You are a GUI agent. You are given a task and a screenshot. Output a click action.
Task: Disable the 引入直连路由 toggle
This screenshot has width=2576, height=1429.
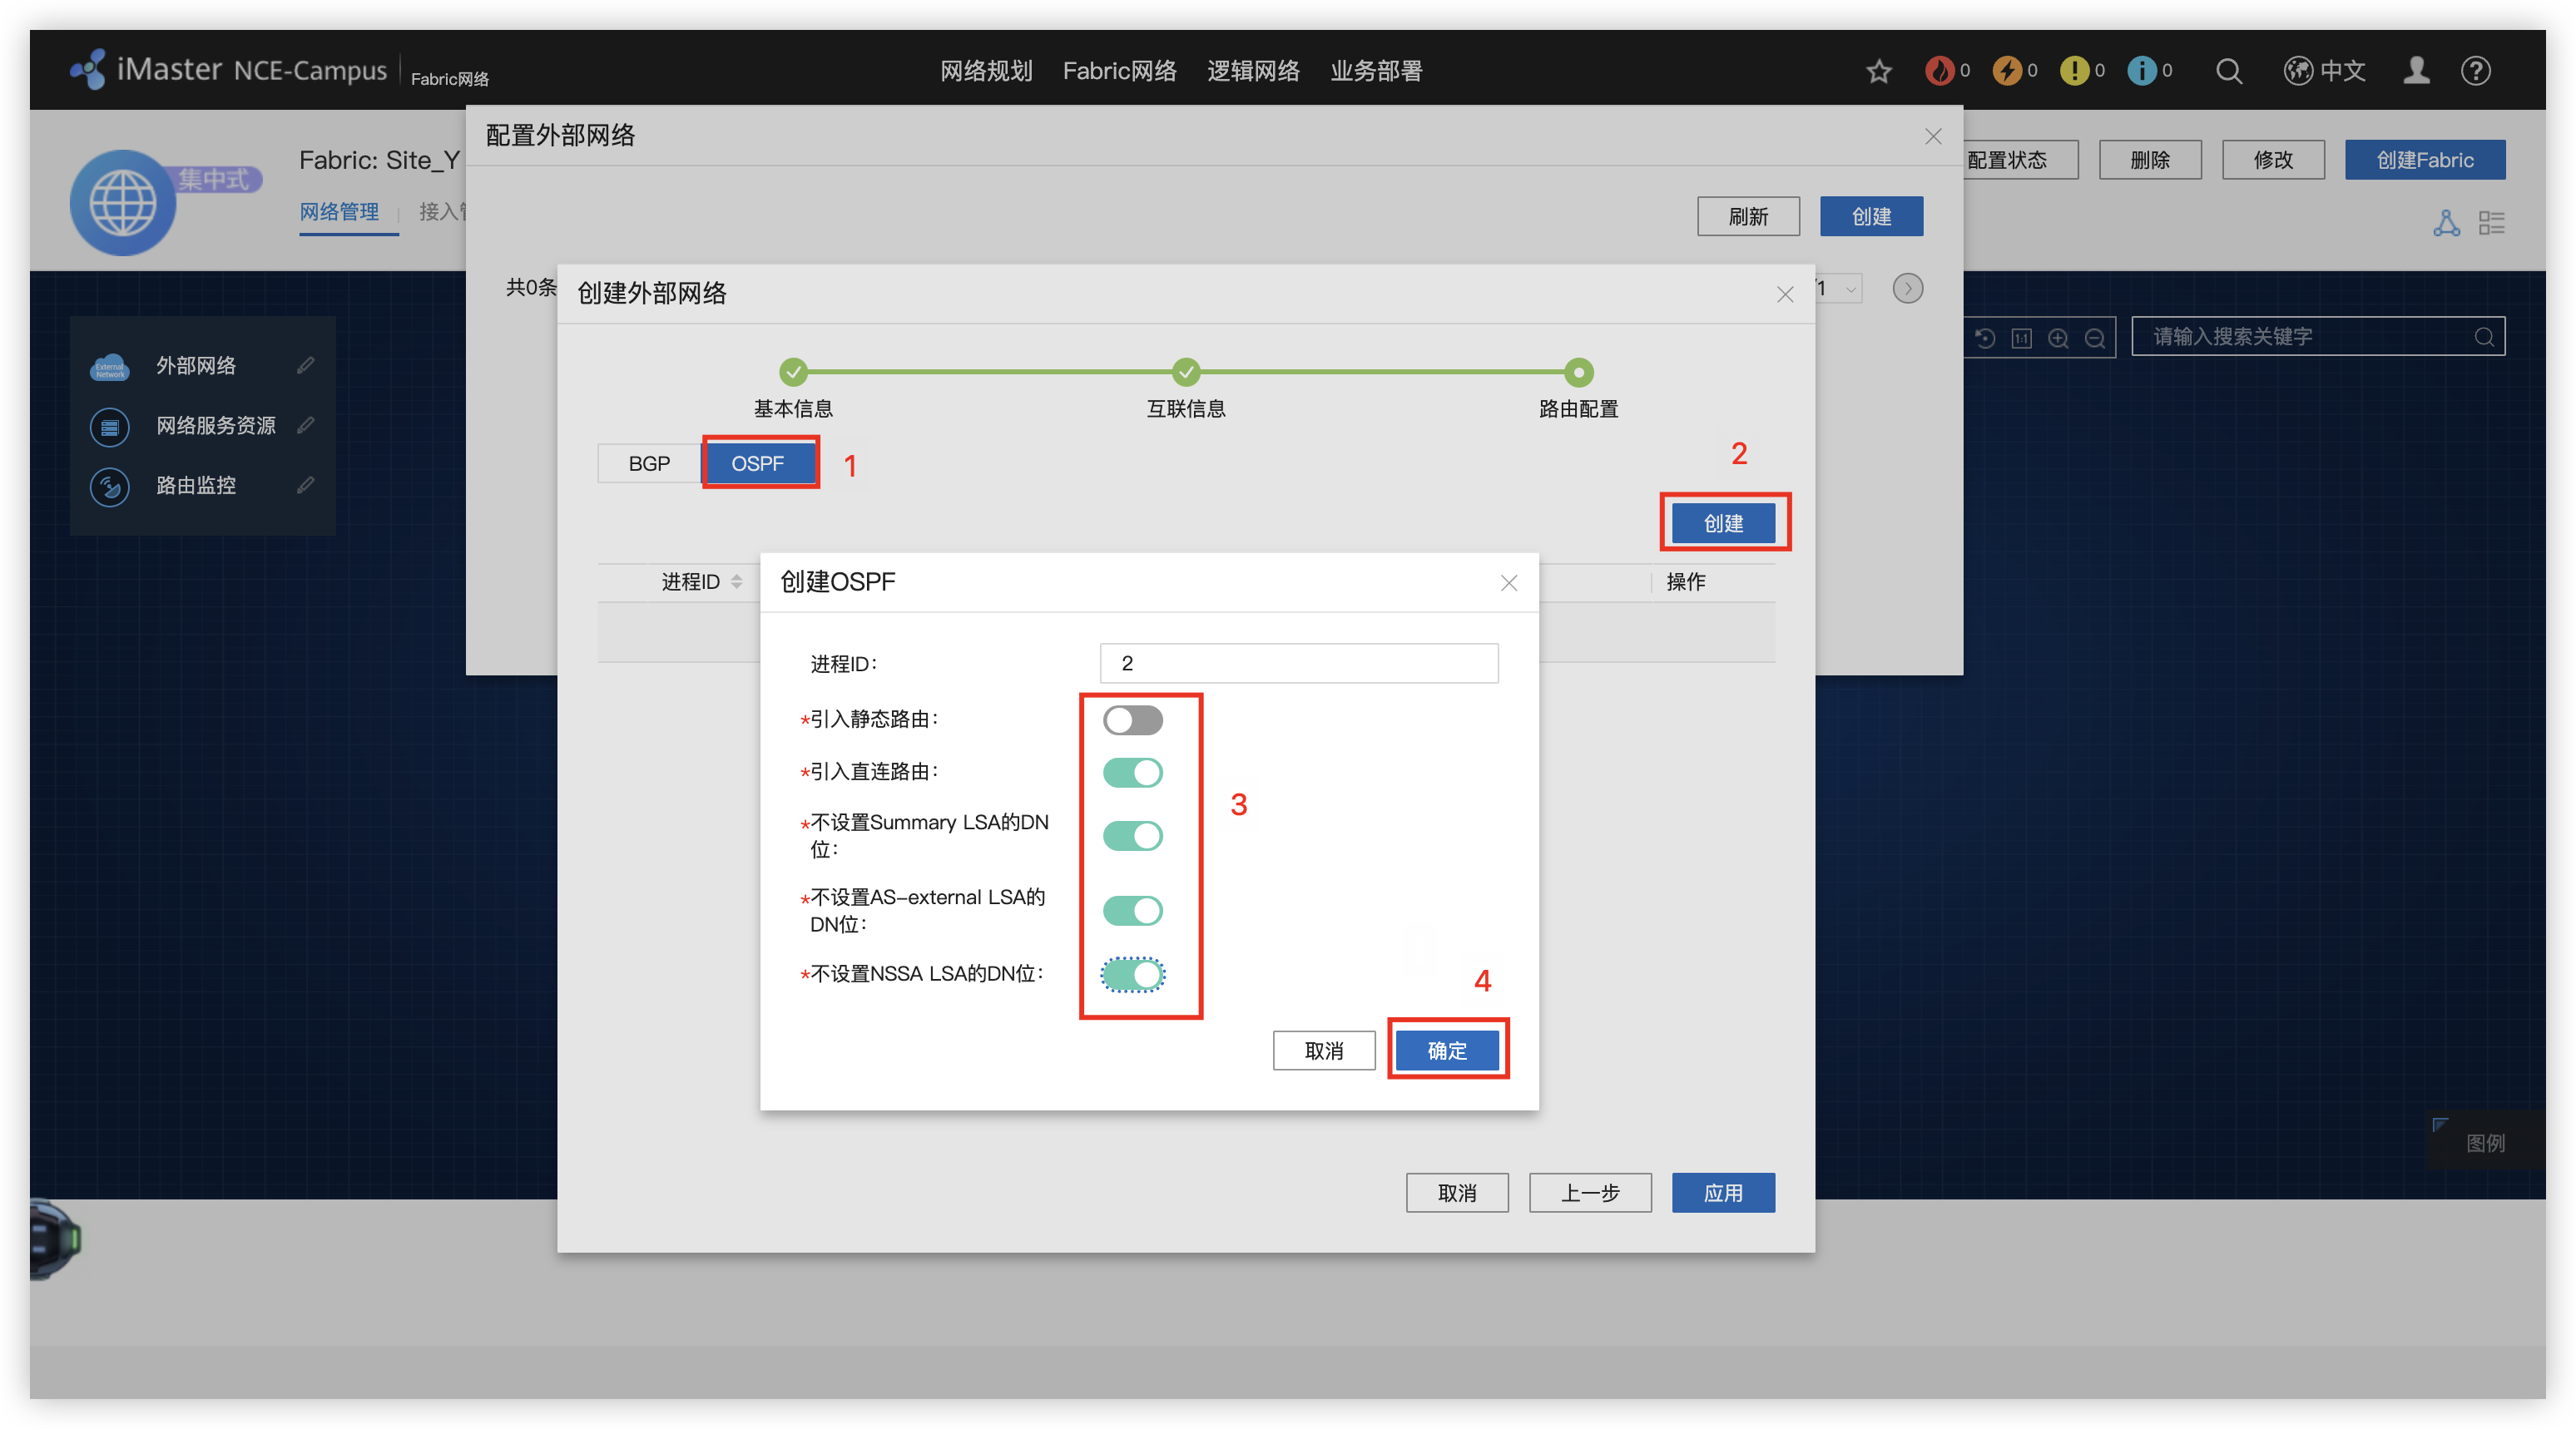(1132, 772)
